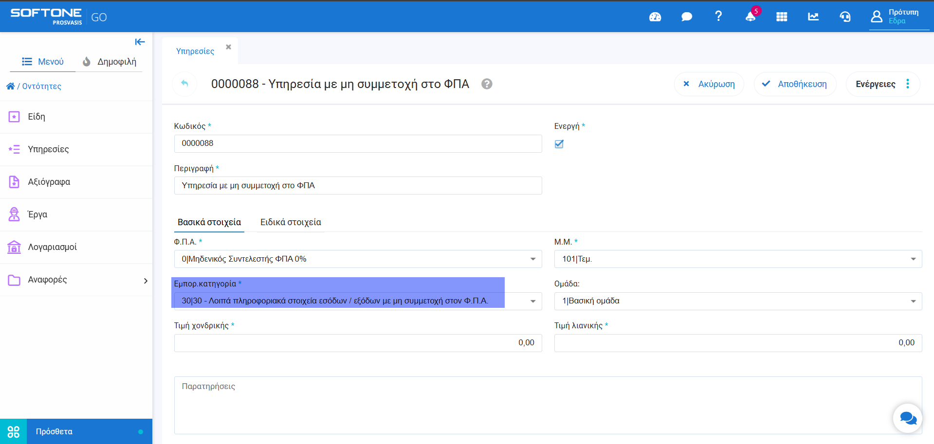This screenshot has height=444, width=934.
Task: Close the Υπηρεσίες tab
Action: coord(228,47)
